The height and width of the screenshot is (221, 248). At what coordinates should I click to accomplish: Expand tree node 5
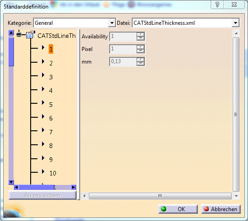(43, 102)
